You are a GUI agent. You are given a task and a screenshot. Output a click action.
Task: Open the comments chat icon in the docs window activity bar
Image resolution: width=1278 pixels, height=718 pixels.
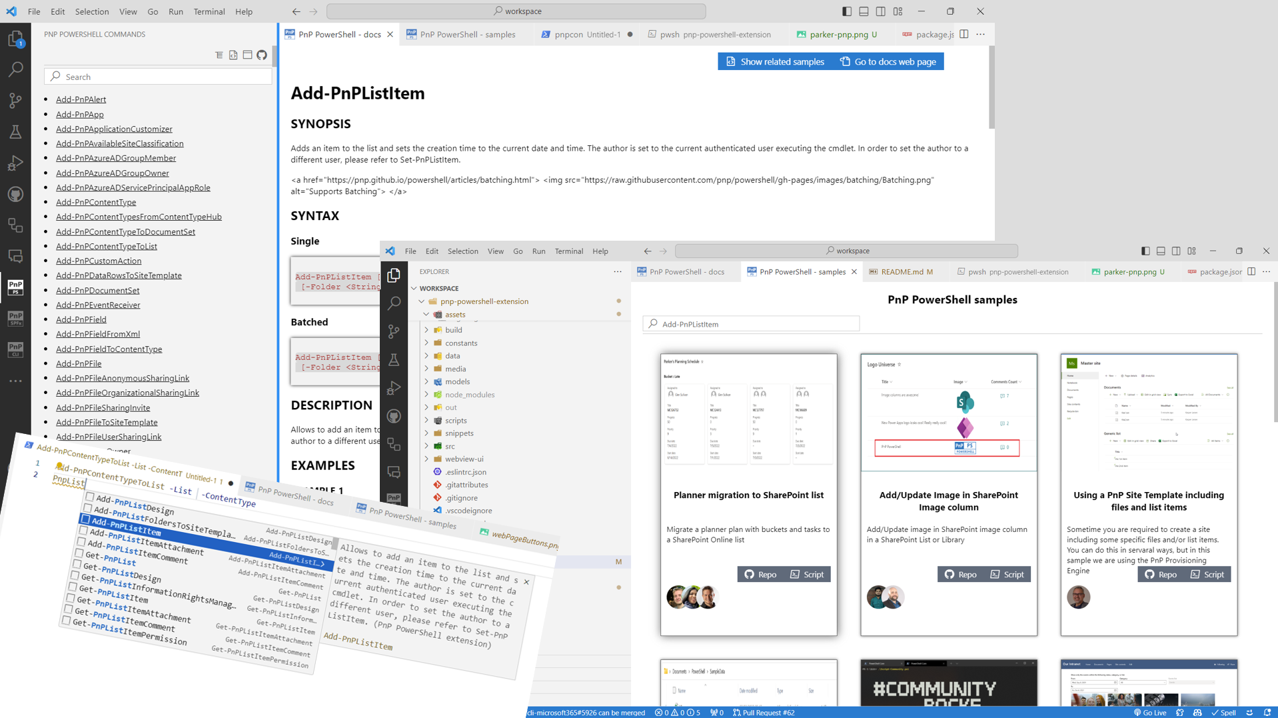click(15, 256)
